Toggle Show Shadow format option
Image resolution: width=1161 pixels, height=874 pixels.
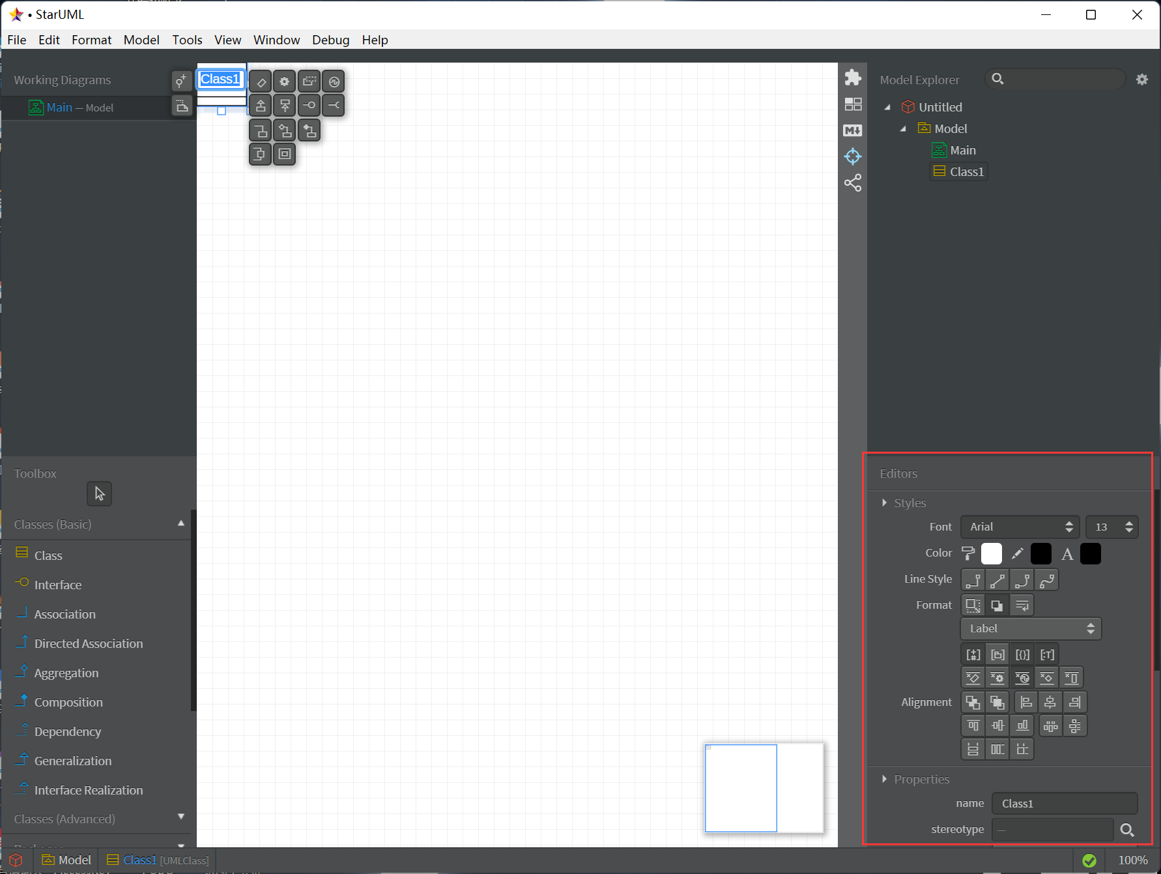coord(997,605)
